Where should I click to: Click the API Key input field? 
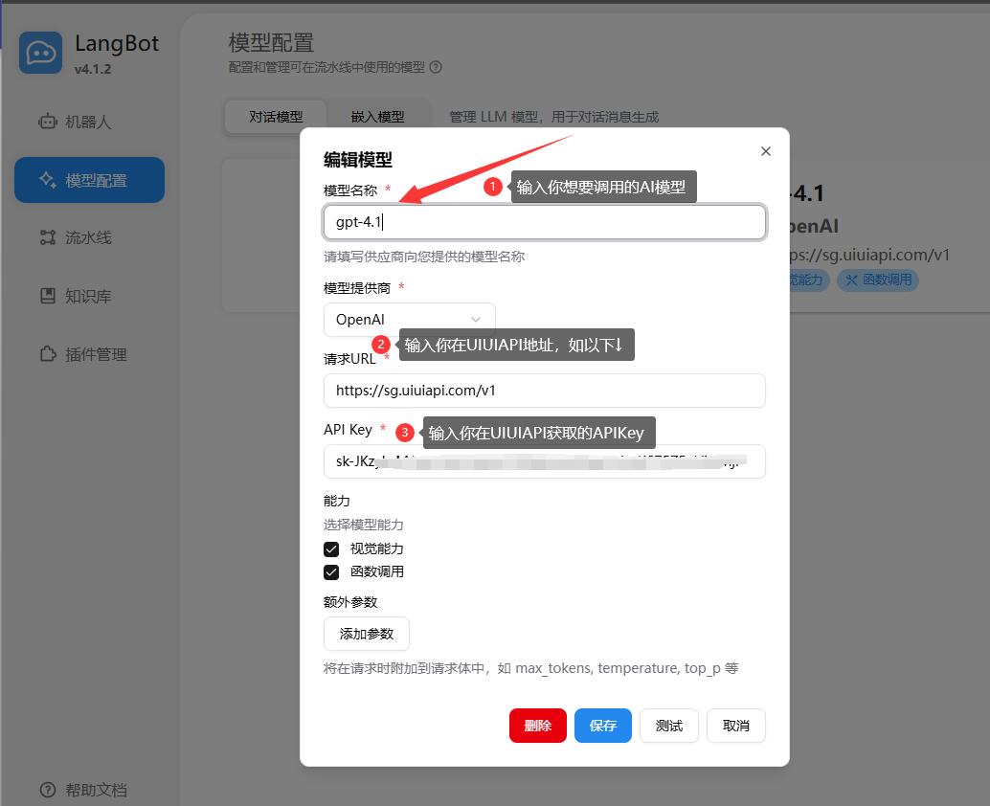click(545, 461)
